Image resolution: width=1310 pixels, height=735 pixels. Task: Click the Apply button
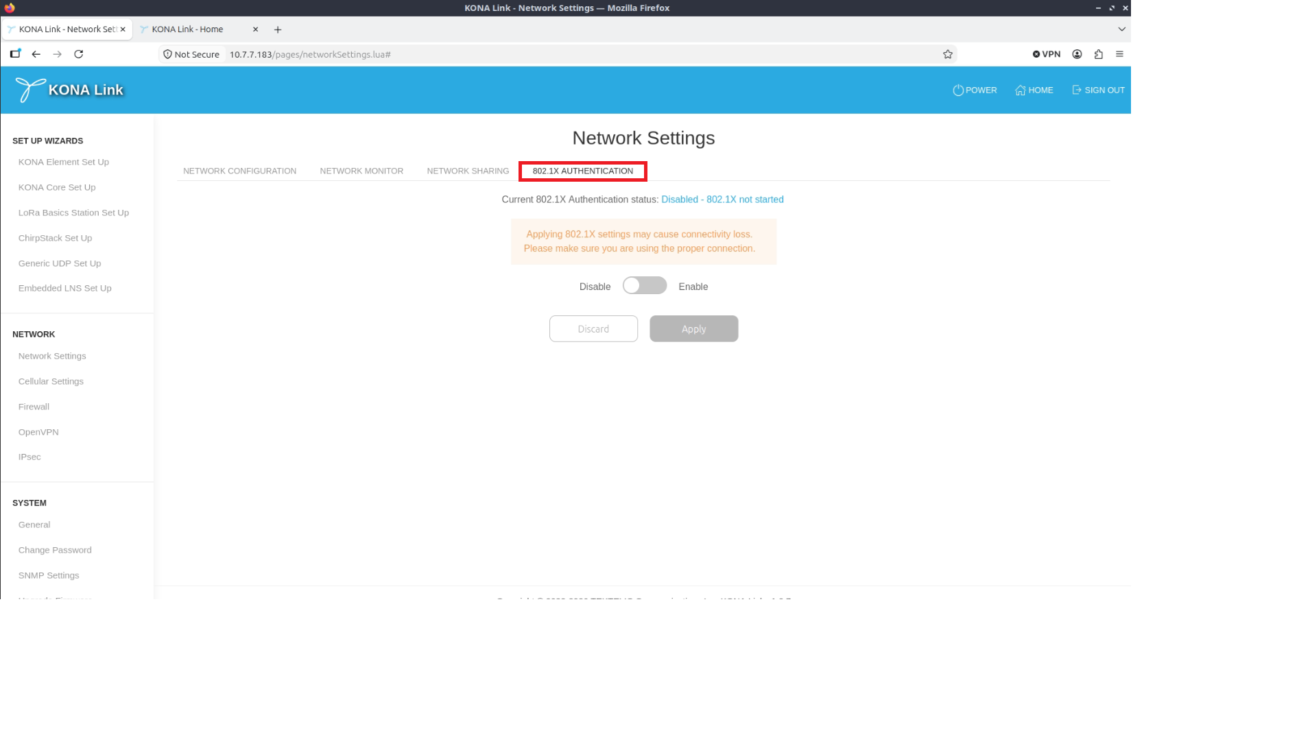click(x=694, y=329)
